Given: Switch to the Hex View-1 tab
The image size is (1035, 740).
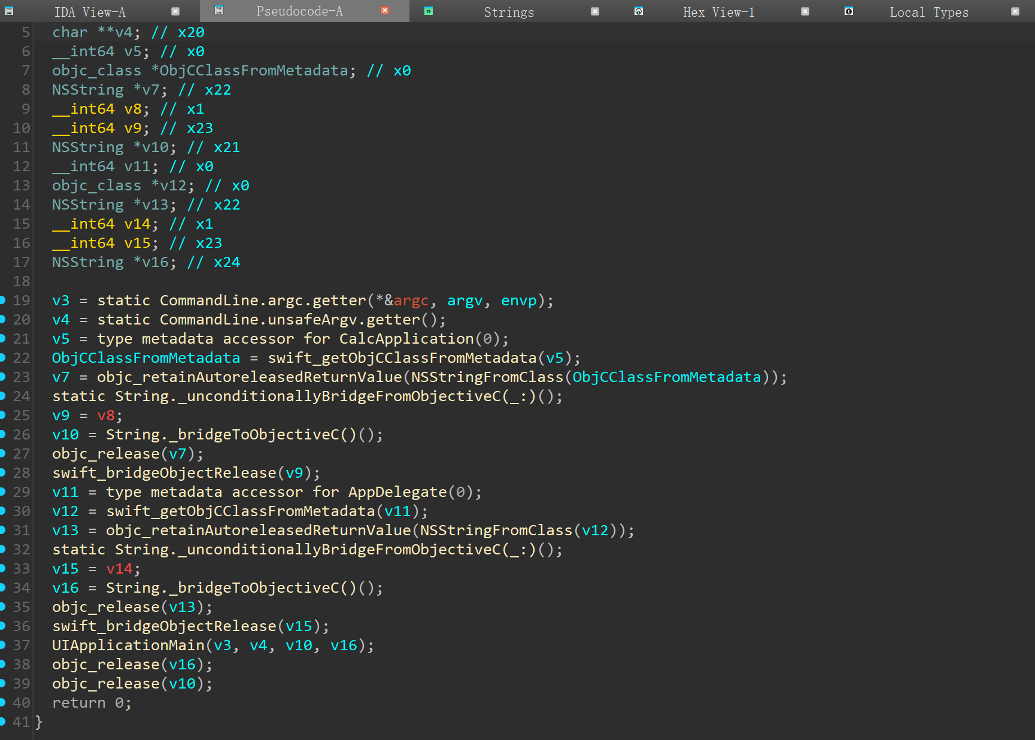Looking at the screenshot, I should 718,12.
